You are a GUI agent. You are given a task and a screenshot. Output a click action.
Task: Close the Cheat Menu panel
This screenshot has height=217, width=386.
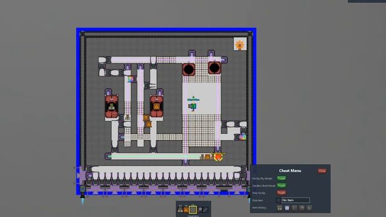click(x=321, y=171)
